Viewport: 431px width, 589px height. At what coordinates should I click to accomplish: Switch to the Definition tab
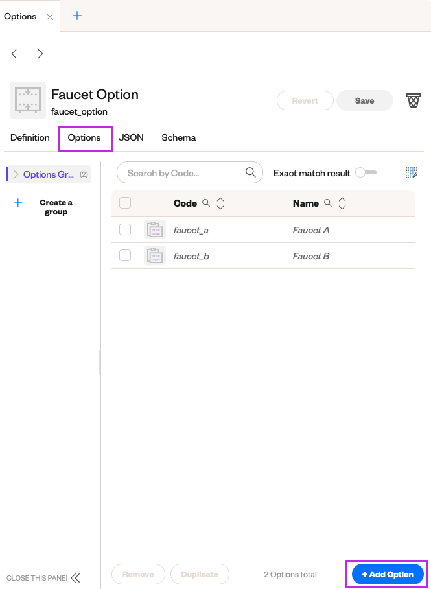pyautogui.click(x=30, y=137)
